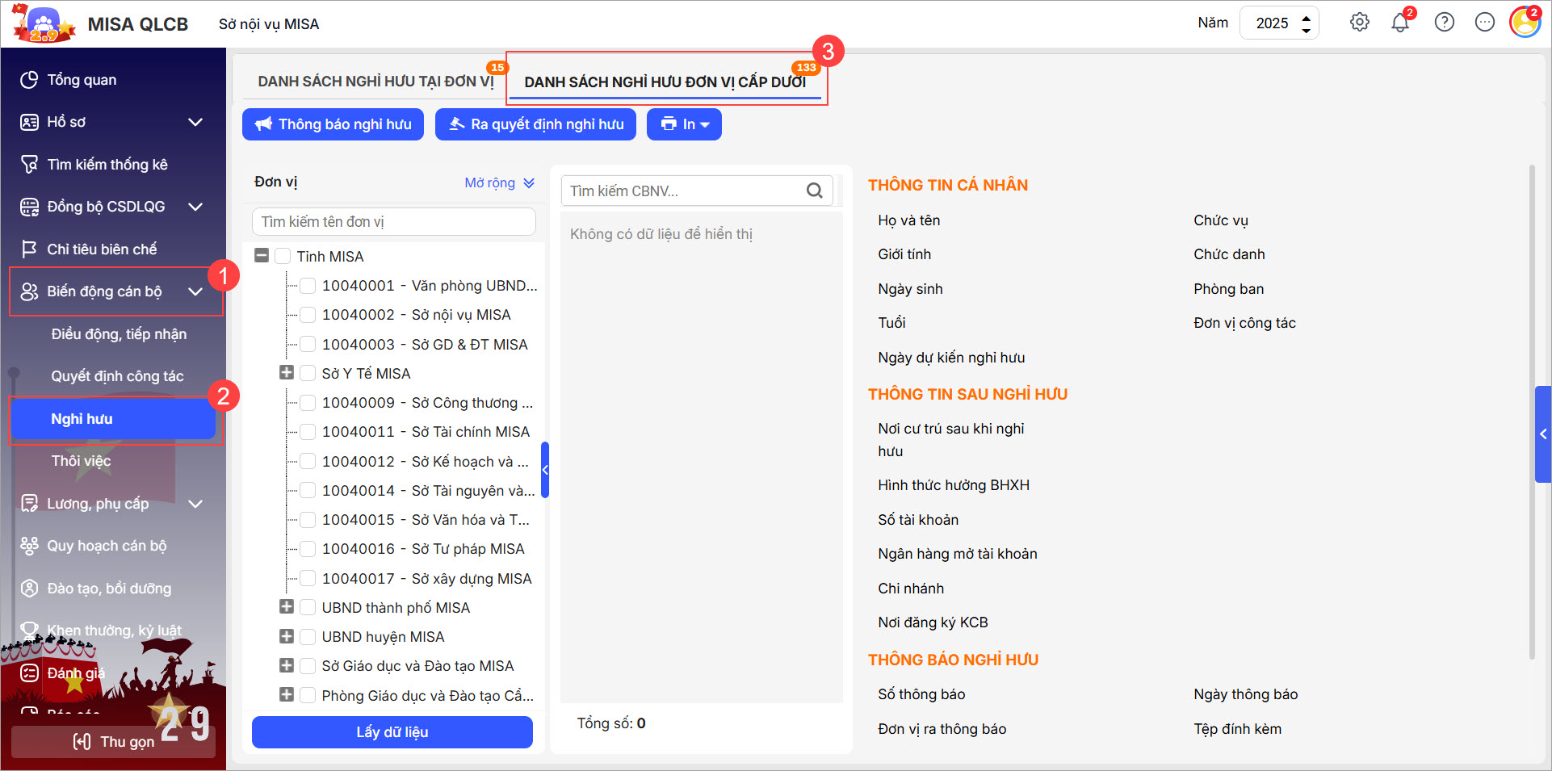Open the chat bubble icon in header
1552x771 pixels.
coord(1484,23)
